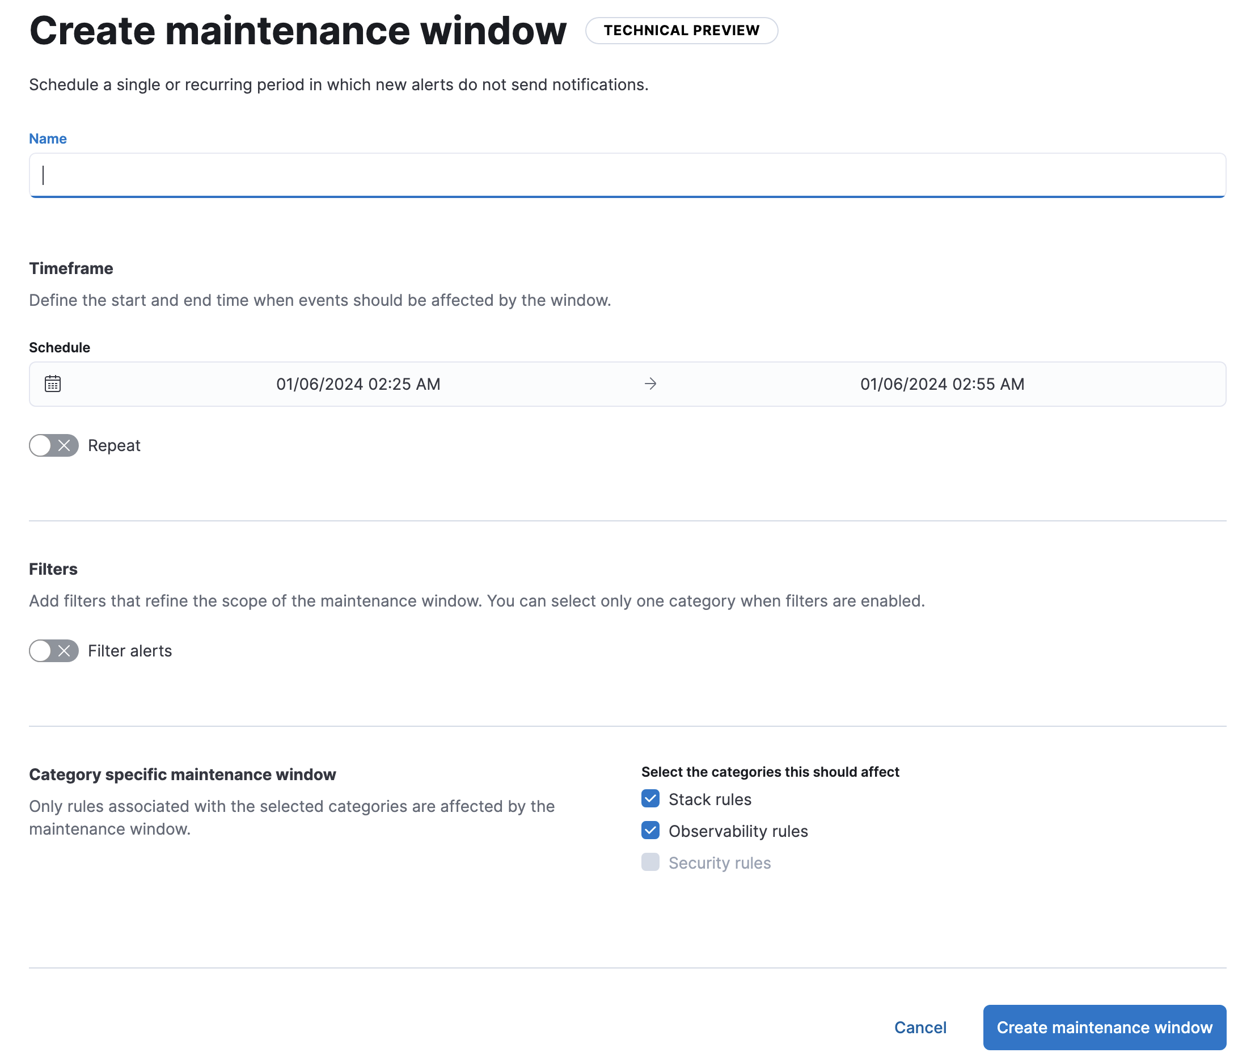Click the calendar icon in Schedule

click(x=53, y=383)
